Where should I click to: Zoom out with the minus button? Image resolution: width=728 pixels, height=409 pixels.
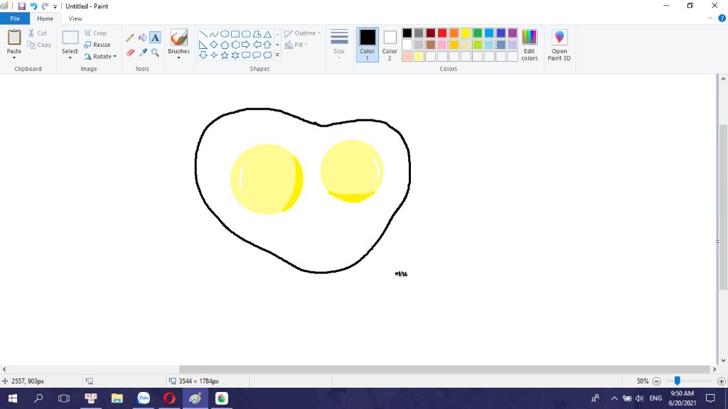click(x=656, y=381)
